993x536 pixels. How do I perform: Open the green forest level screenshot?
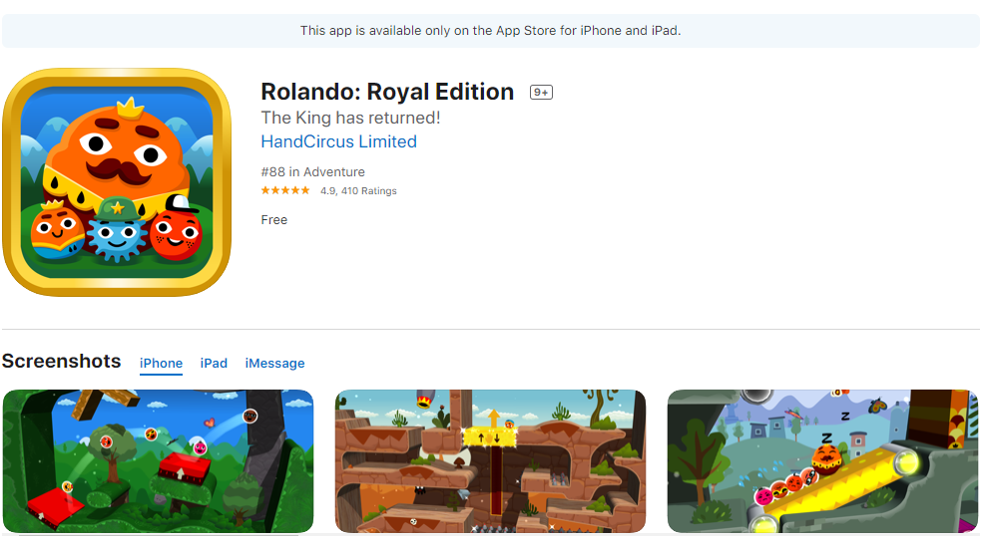[x=159, y=461]
